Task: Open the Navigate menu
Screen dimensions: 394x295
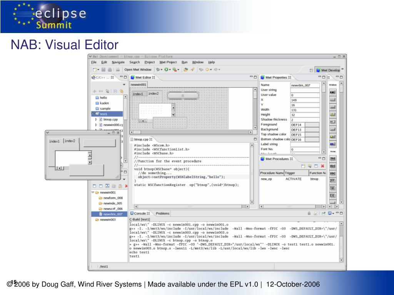Action: [x=118, y=62]
